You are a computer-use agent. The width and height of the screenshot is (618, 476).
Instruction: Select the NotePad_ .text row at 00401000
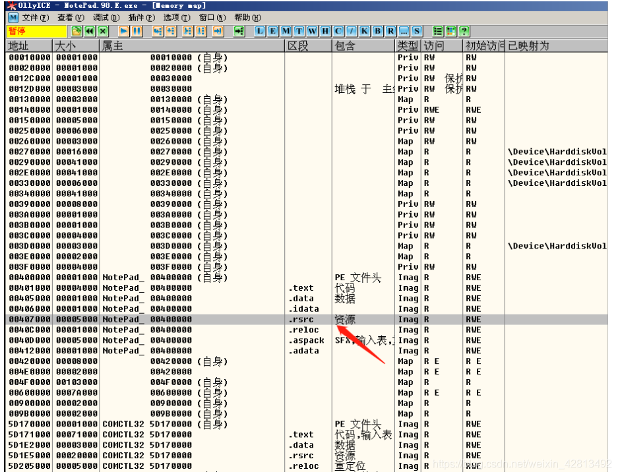pyautogui.click(x=307, y=288)
